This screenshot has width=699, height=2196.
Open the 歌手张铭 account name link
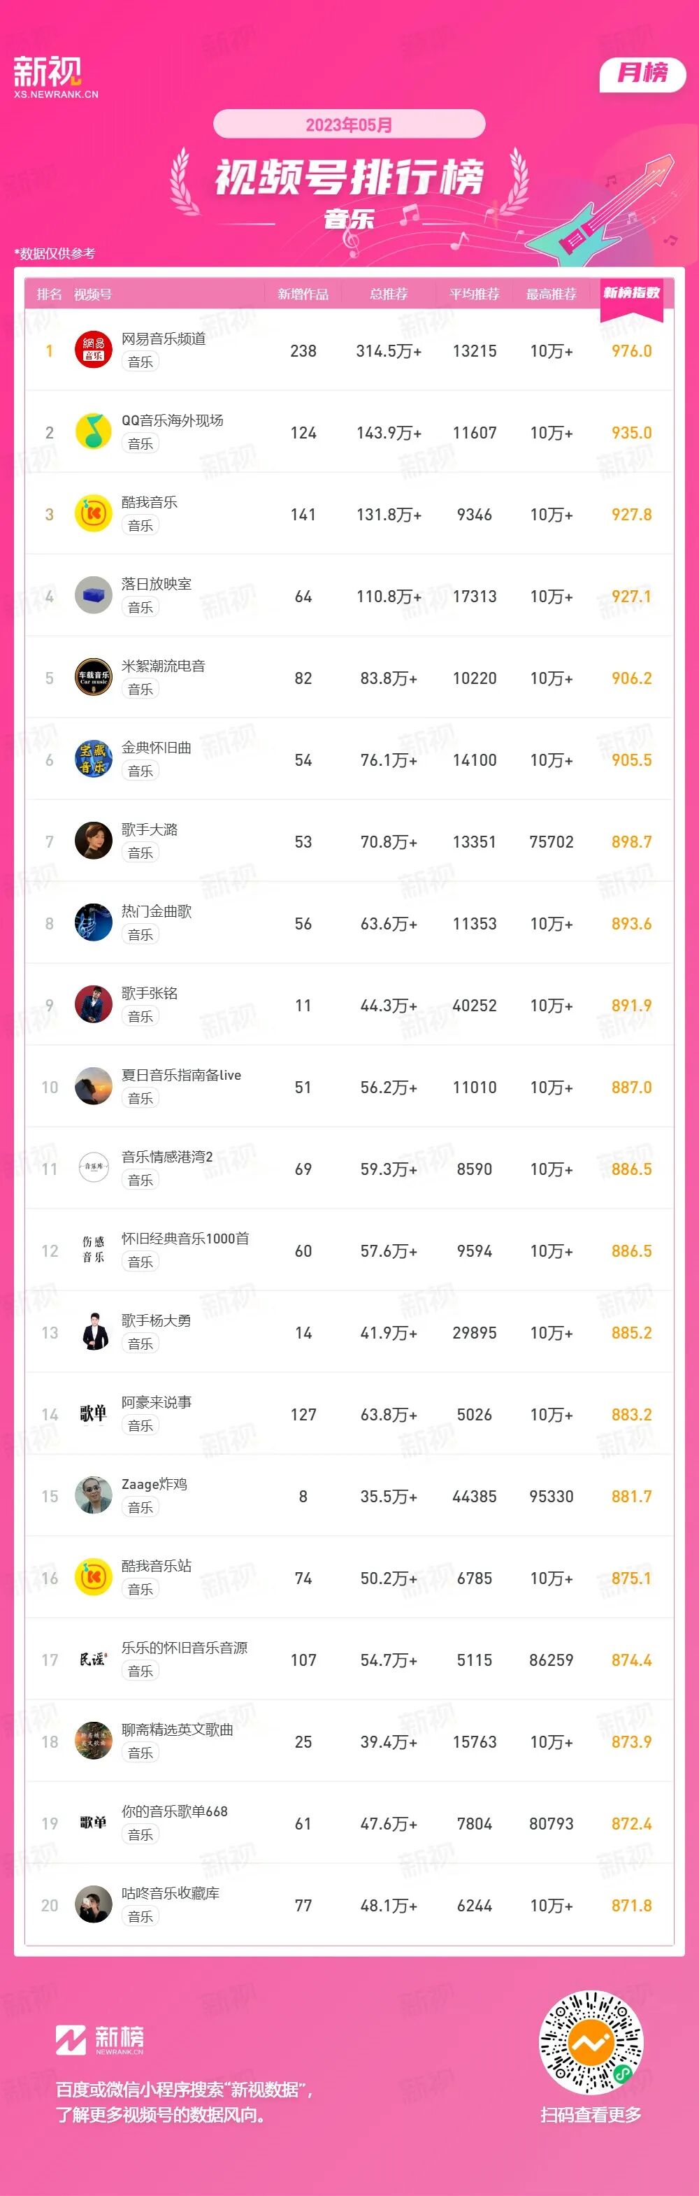coord(149,993)
